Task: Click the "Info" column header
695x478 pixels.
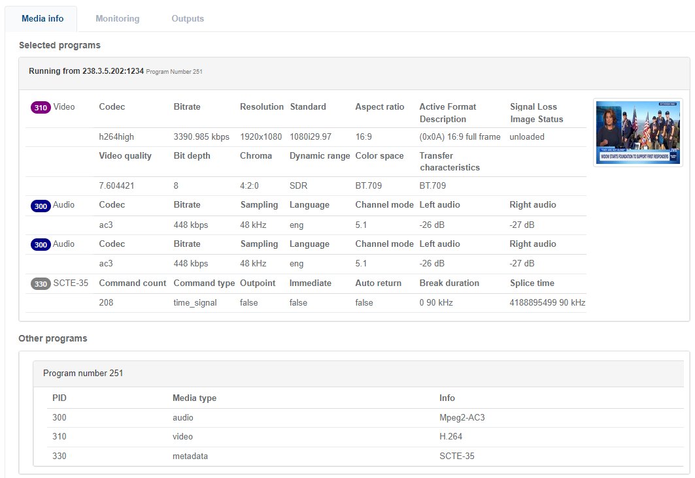Action: (447, 398)
